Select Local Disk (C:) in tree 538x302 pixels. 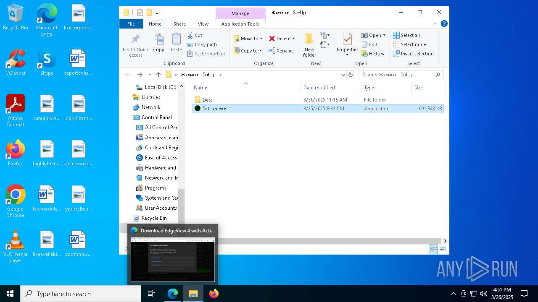click(156, 87)
